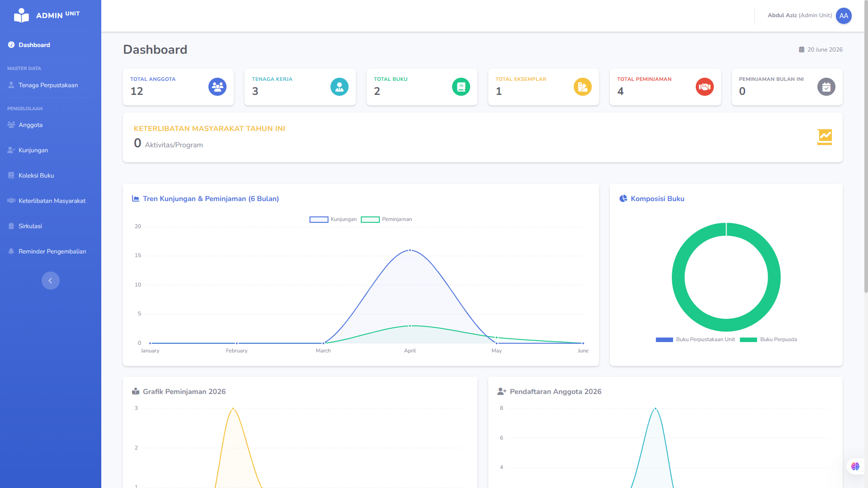Click the pie chart icon beside Komposisi Buku
This screenshot has height=488, width=868.
(x=623, y=198)
